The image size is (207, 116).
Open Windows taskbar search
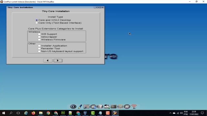click(11, 113)
